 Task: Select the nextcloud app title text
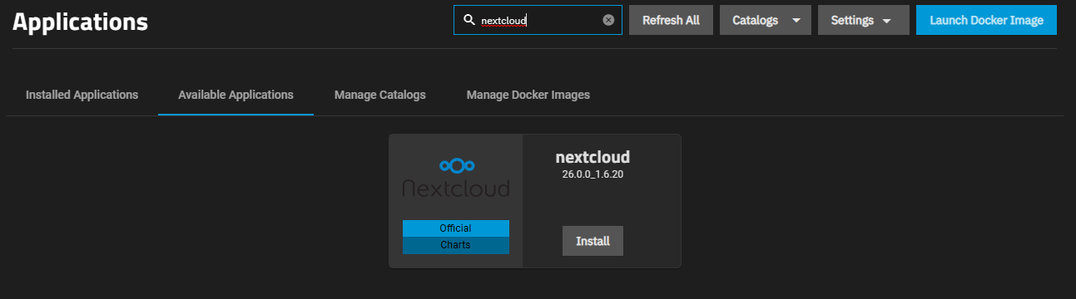[x=593, y=157]
